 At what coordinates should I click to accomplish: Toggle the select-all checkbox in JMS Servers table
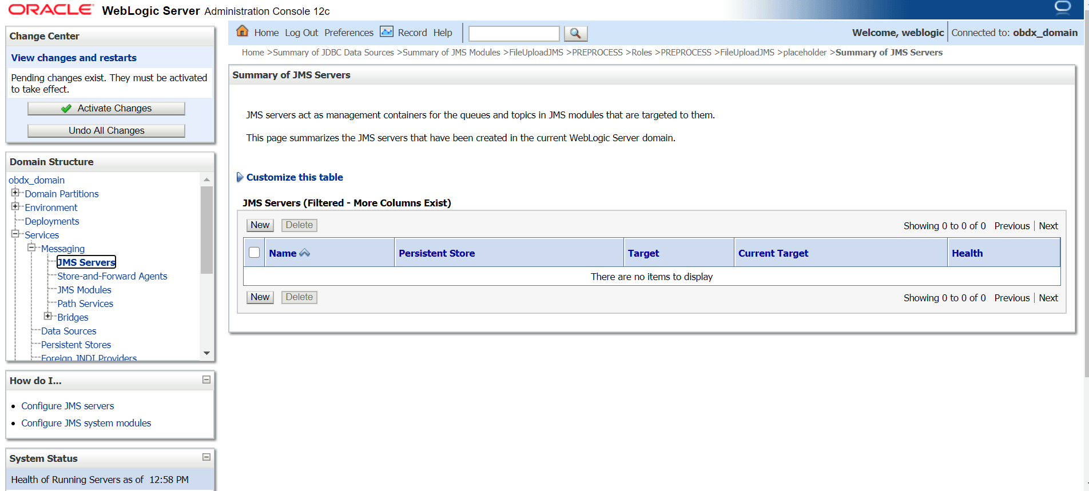255,253
